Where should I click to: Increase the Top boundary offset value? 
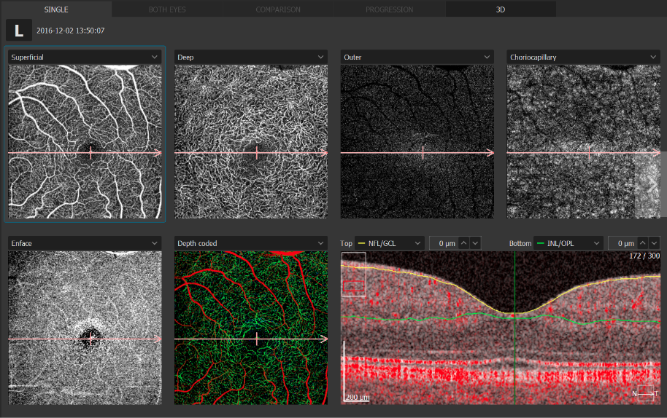pyautogui.click(x=463, y=242)
